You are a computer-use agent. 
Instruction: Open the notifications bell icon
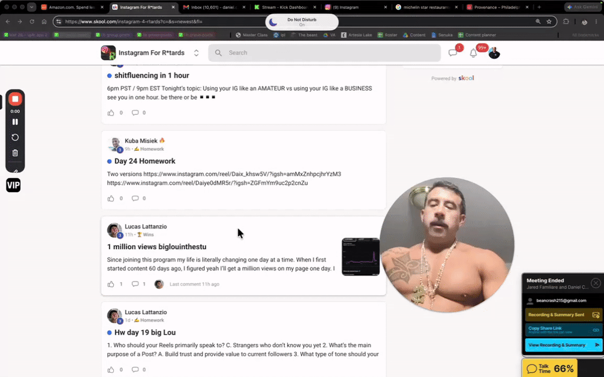474,53
